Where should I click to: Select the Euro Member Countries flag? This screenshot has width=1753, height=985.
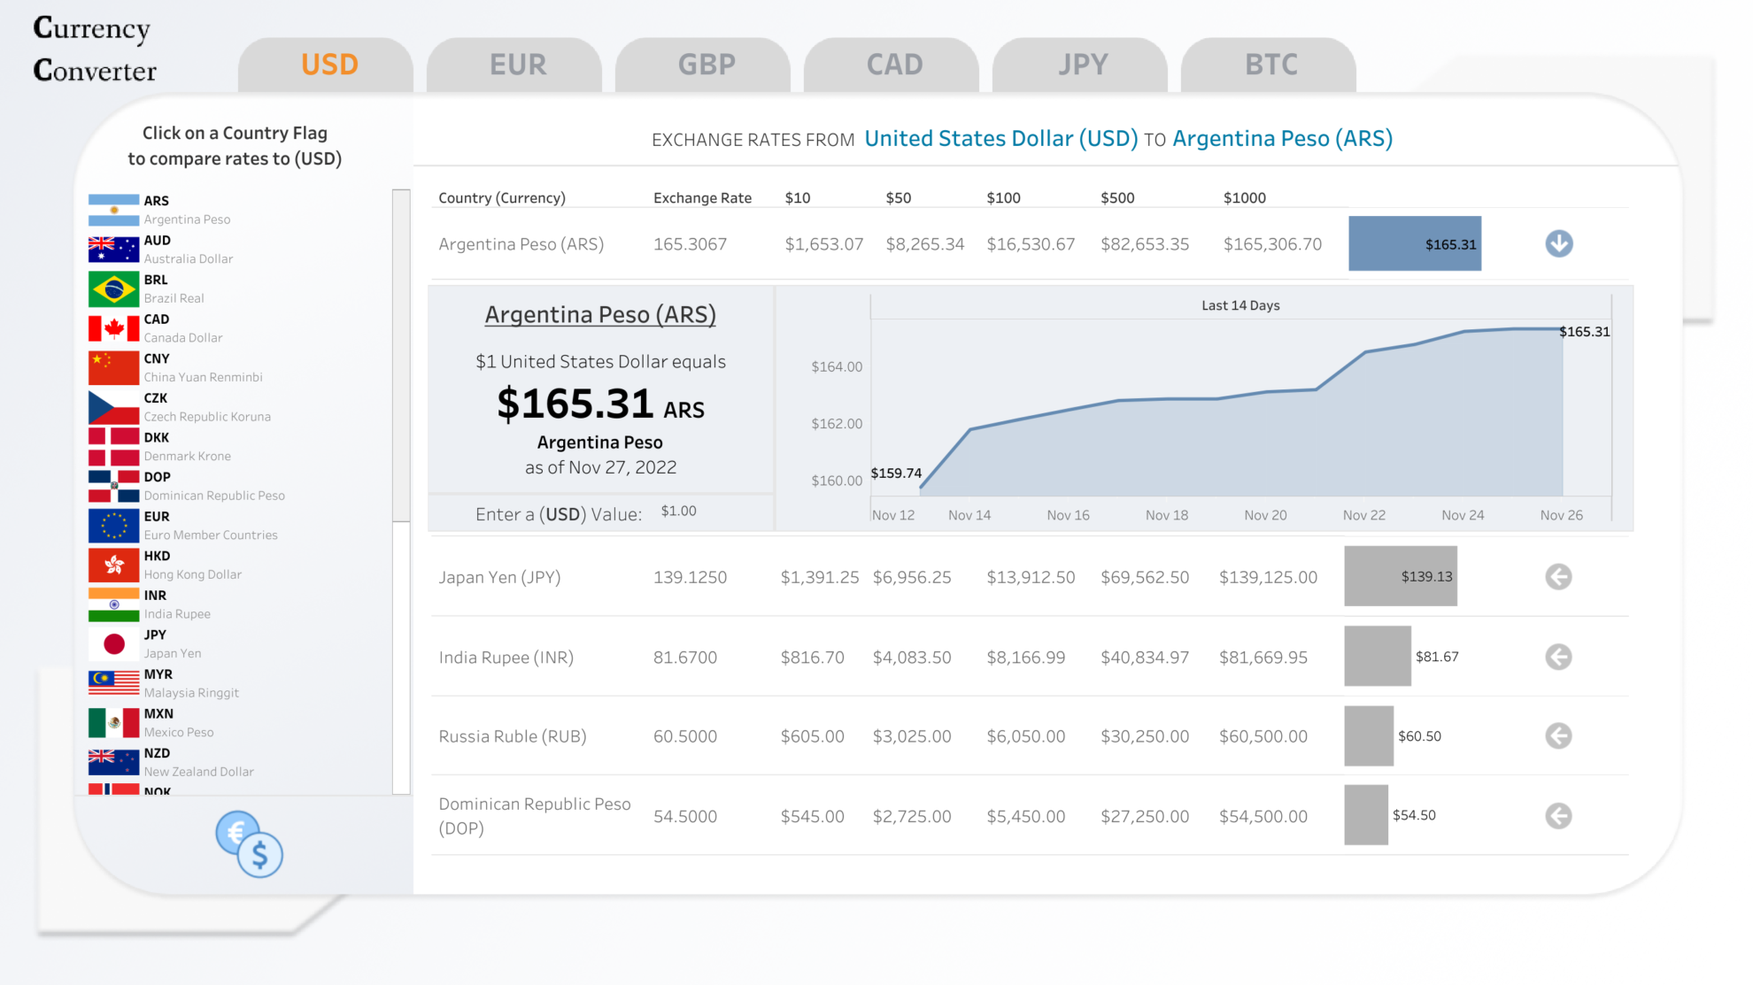[x=112, y=525]
